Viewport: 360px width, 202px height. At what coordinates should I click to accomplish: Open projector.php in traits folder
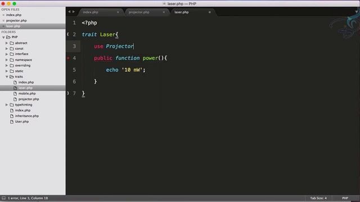[29, 99]
